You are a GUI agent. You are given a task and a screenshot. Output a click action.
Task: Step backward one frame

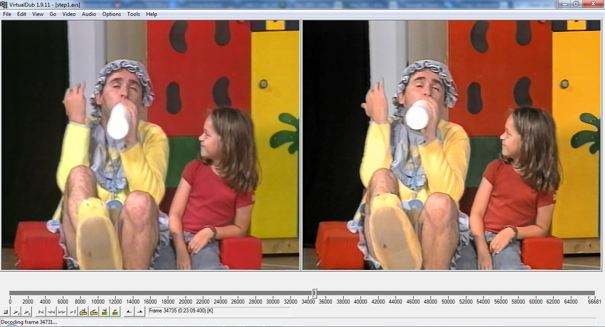(x=51, y=312)
